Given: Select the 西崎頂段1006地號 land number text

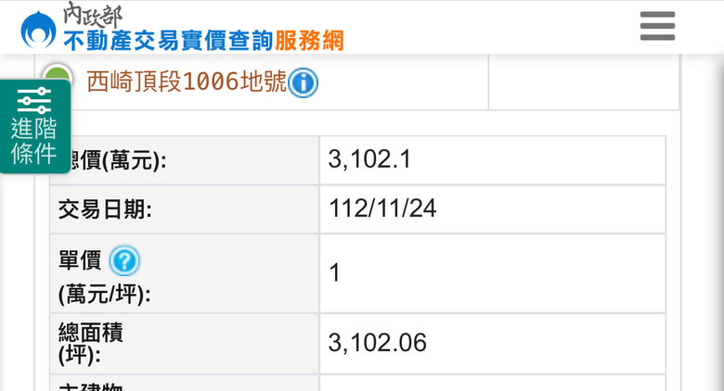Looking at the screenshot, I should pos(186,83).
